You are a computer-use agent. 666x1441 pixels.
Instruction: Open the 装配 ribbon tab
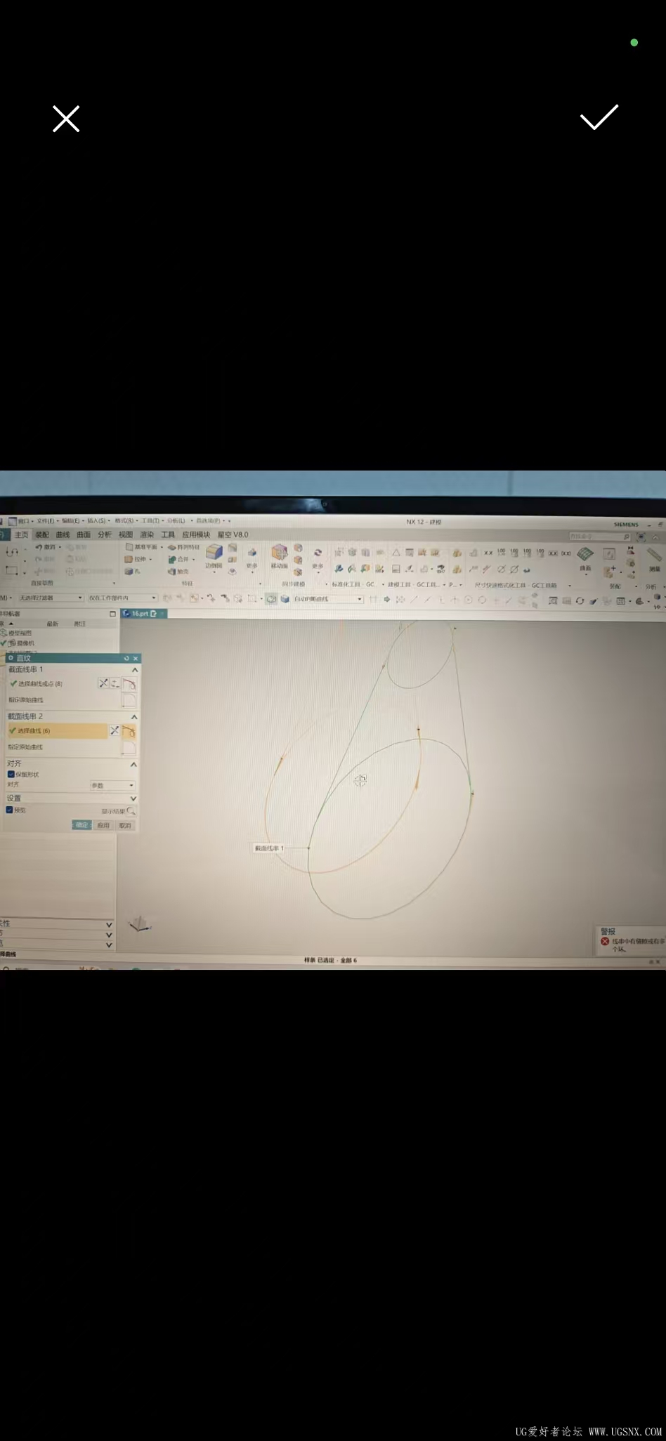42,534
